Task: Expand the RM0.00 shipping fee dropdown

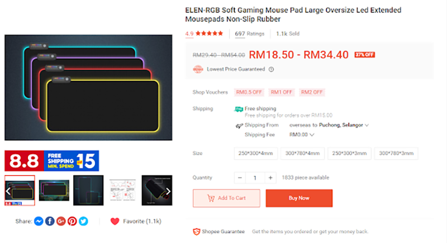Action: [302, 135]
